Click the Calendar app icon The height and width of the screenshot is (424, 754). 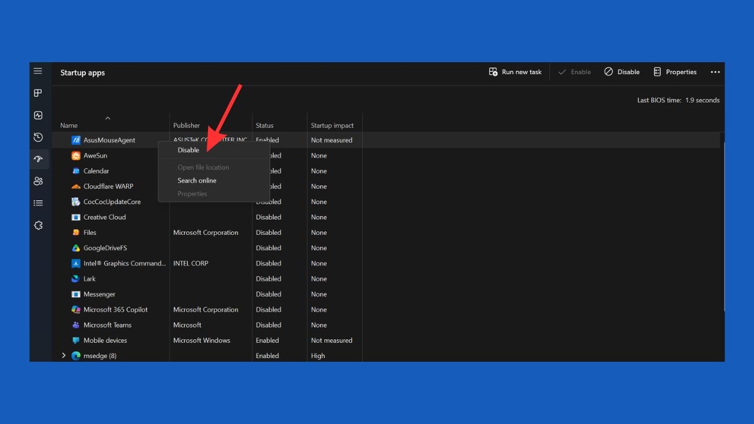pyautogui.click(x=76, y=171)
